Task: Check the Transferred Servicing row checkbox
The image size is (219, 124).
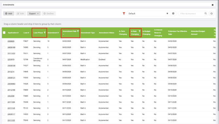Action: 4,59
